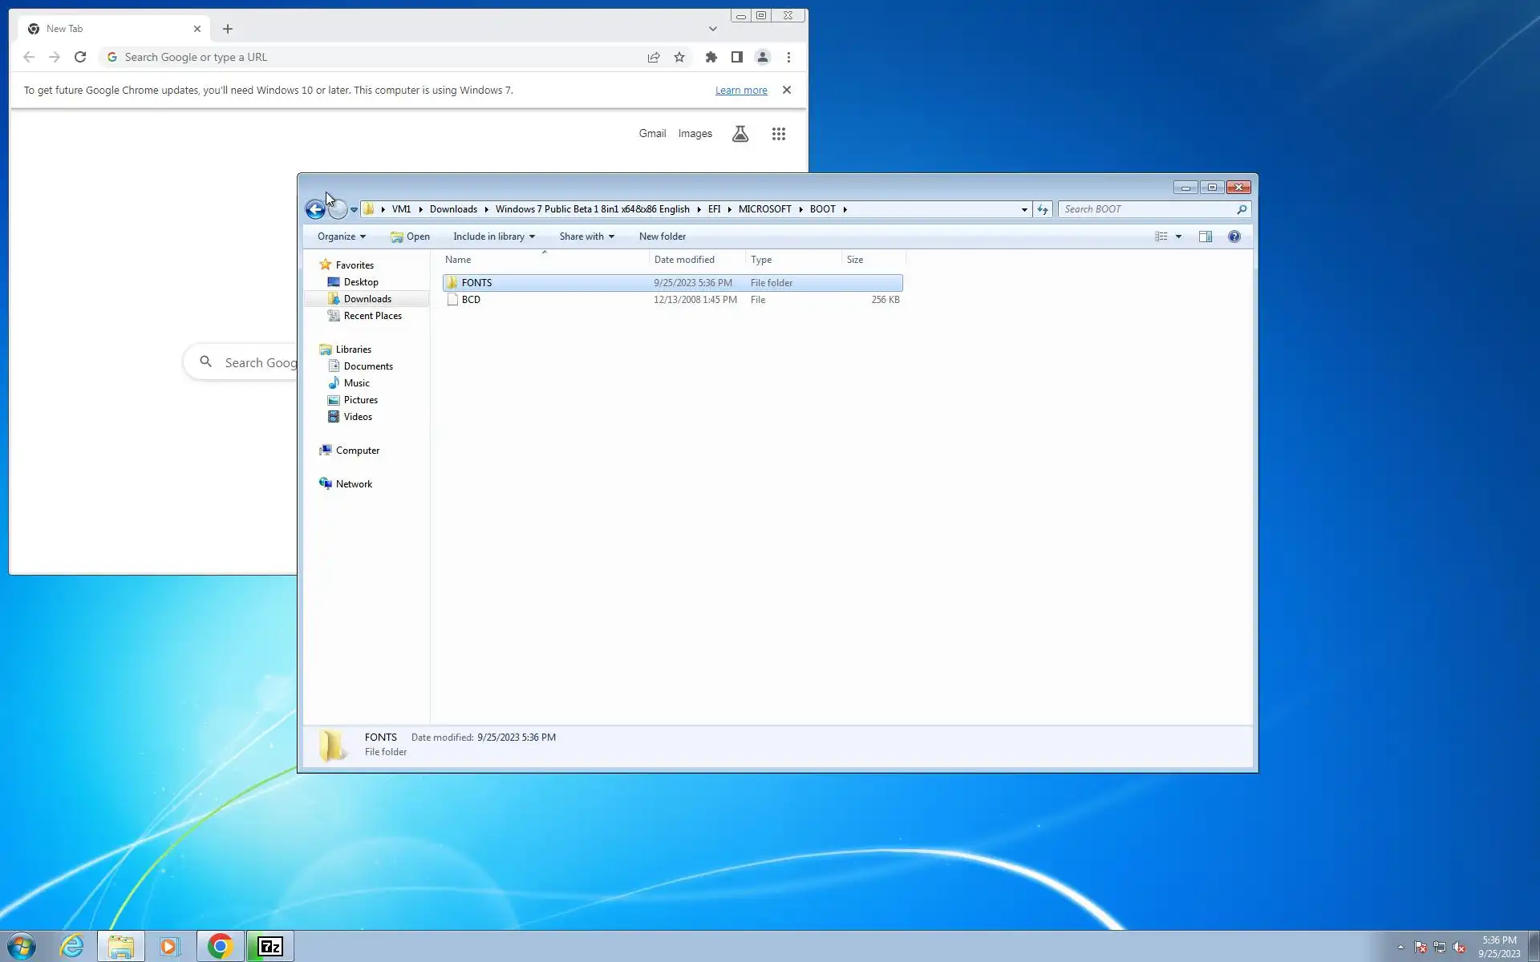Toggle Chrome side panel icon

tap(736, 57)
